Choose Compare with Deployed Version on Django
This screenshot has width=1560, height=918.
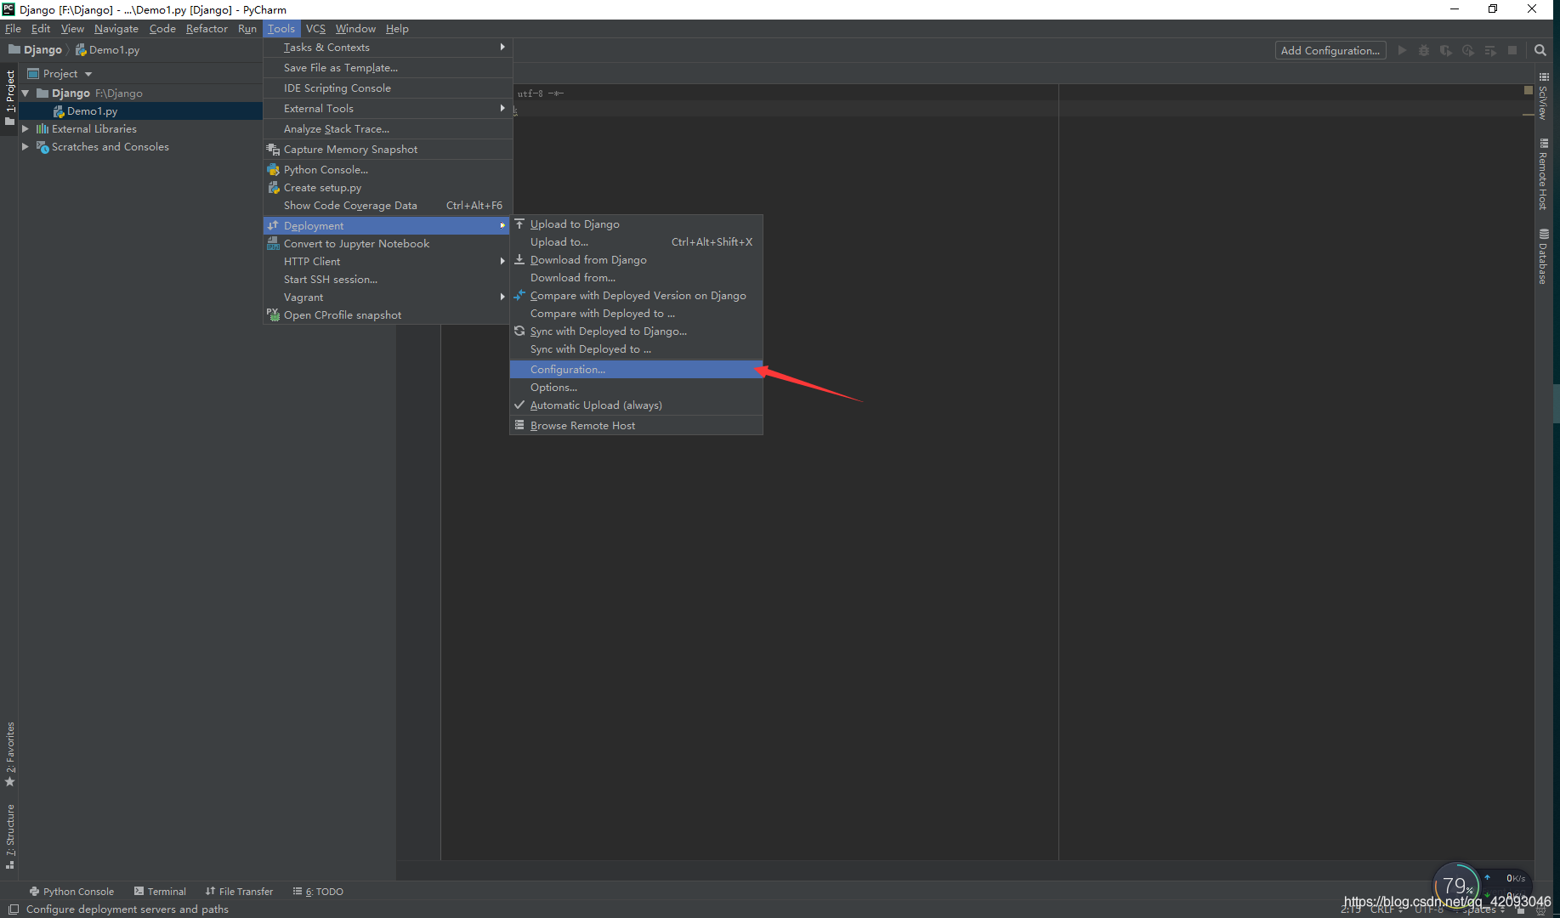636,296
